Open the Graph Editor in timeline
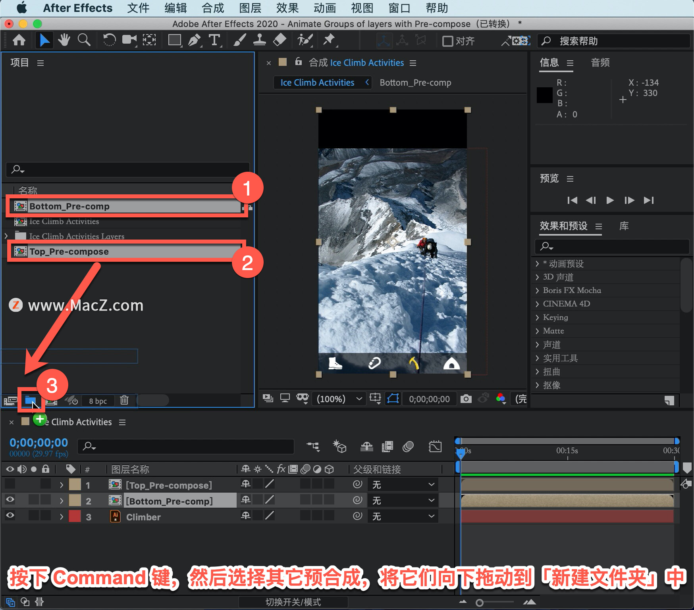 [435, 447]
